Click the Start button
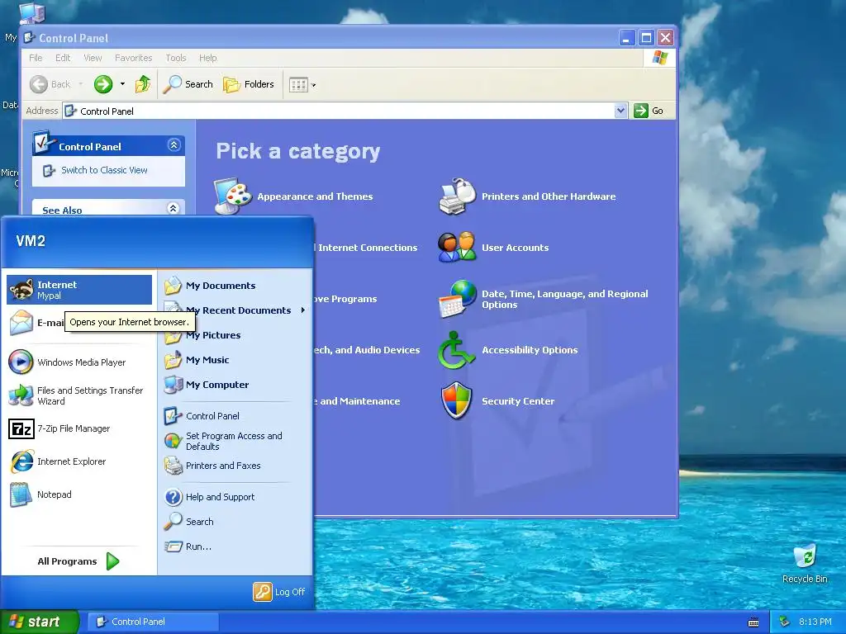This screenshot has height=634, width=846. point(40,622)
